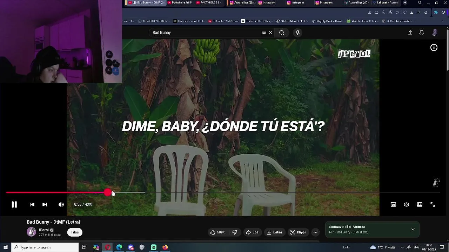Skip to the previous video
Image resolution: width=449 pixels, height=252 pixels.
(x=32, y=204)
